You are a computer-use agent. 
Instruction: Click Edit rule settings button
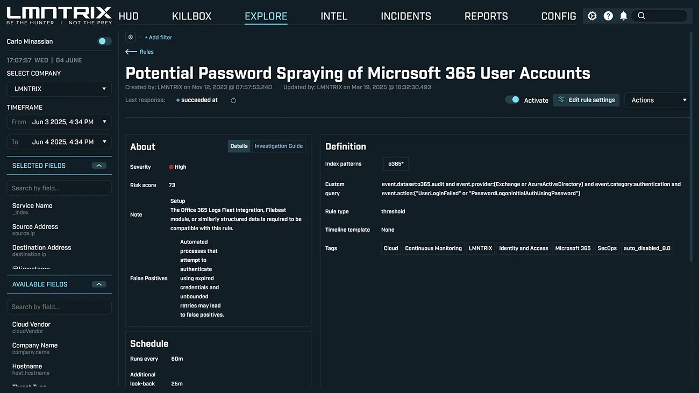coord(586,100)
